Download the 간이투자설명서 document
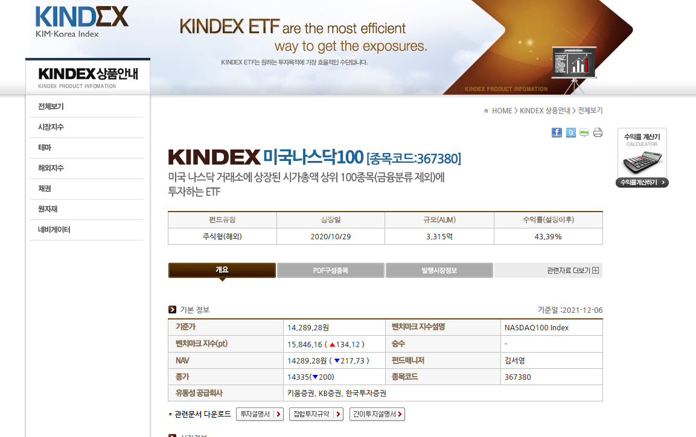 coord(377,414)
